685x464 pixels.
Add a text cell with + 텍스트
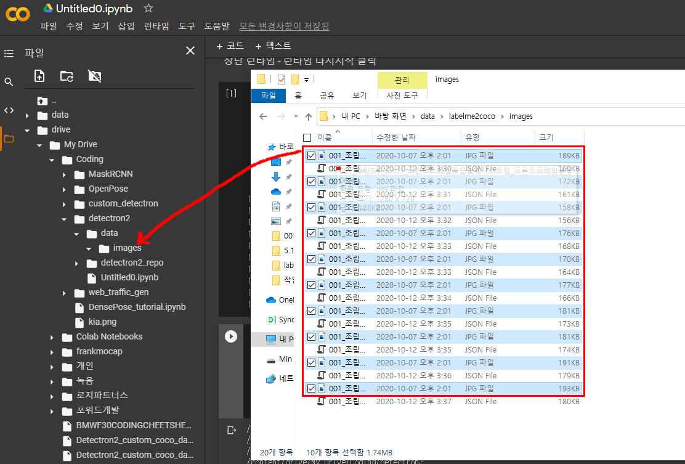273,46
